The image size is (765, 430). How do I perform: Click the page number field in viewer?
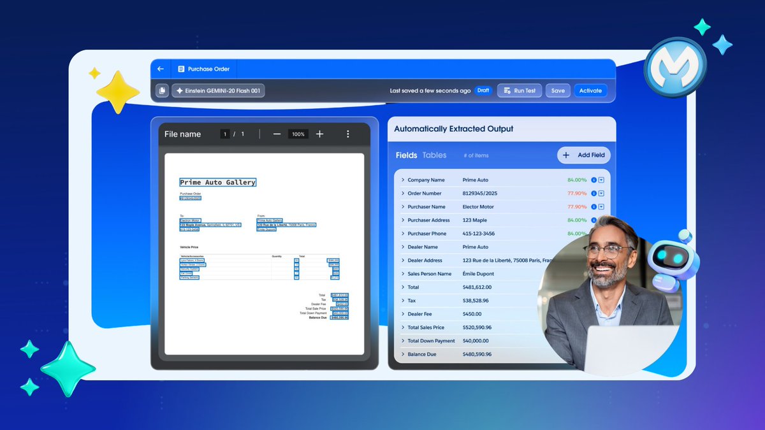[225, 134]
